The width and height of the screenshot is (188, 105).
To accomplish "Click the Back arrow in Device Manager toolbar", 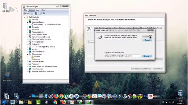I will coord(25,13).
